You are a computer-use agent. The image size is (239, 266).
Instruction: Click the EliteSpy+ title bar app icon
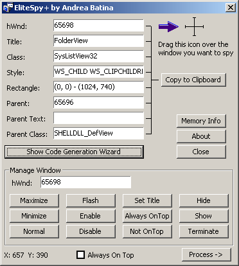point(8,8)
